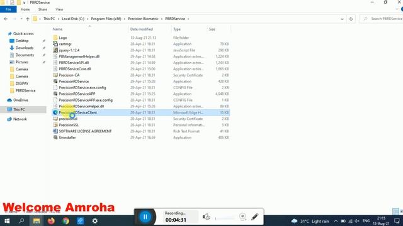Viewport: 403px width, 226px height.
Task: Open Windows Start menu
Action: point(7,221)
